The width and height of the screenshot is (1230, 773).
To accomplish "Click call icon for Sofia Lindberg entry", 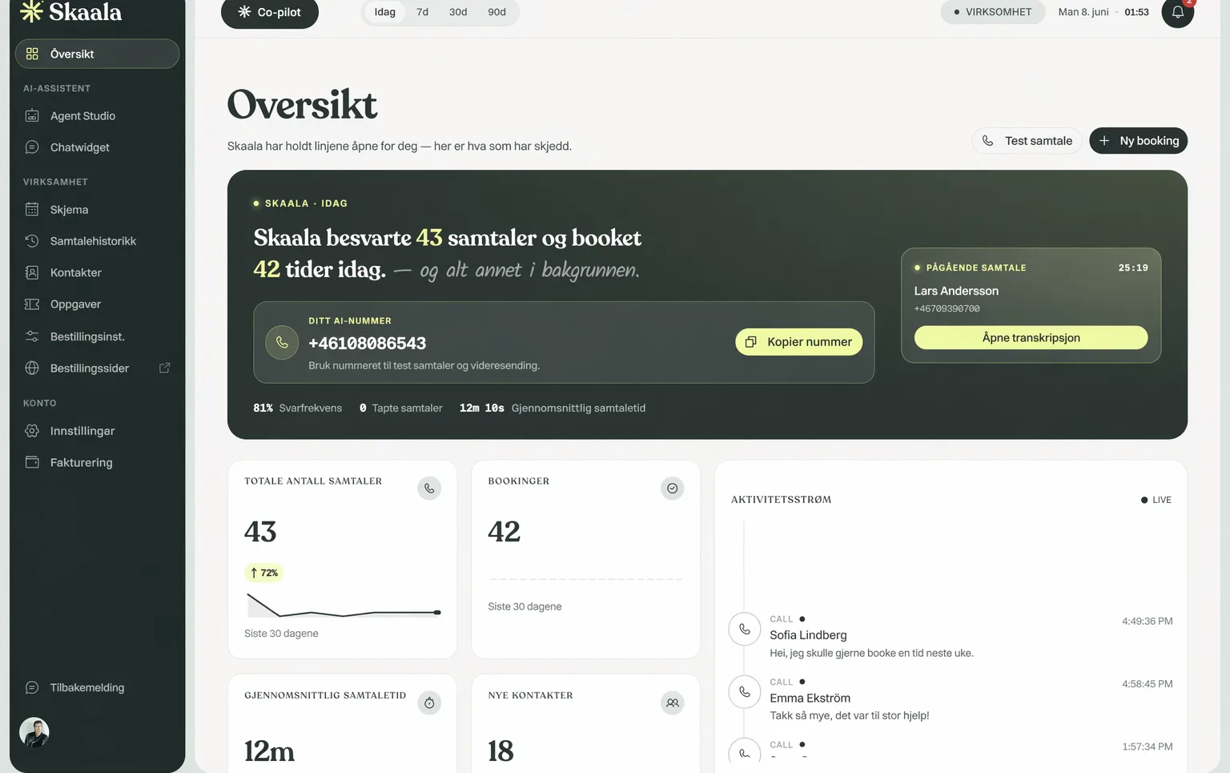I will click(745, 629).
